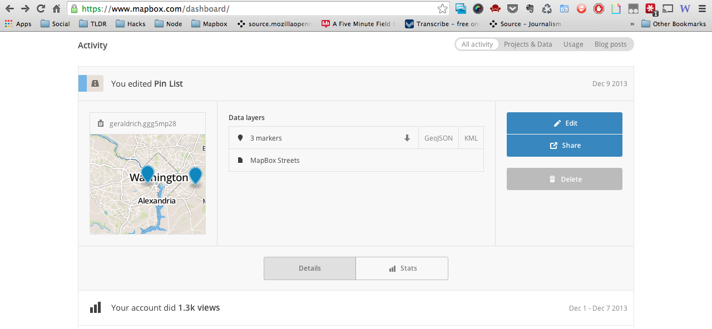The width and height of the screenshot is (712, 329).
Task: Open the Mapbox bookmarks folder
Action: (x=209, y=24)
